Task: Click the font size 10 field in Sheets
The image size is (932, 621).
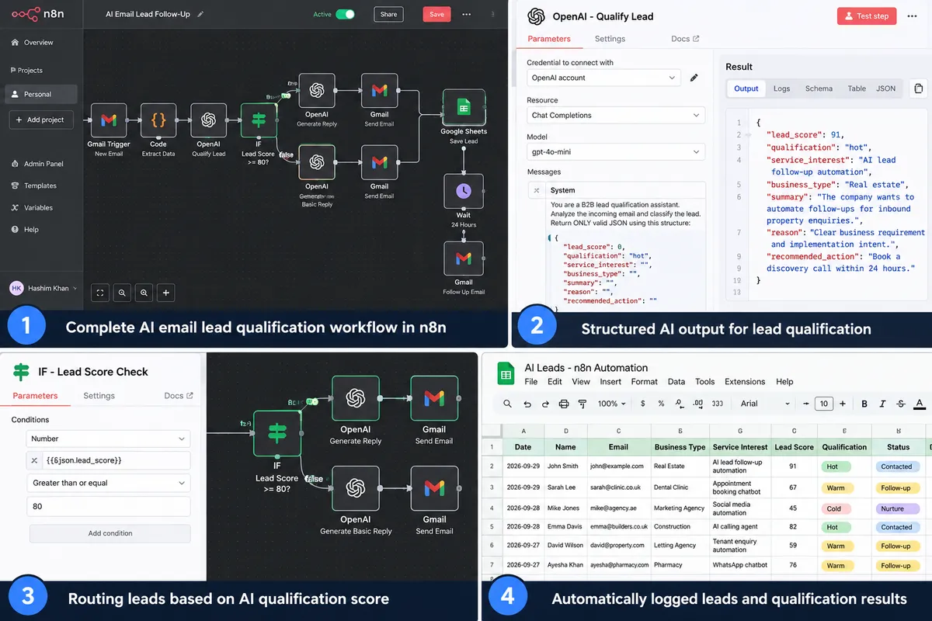Action: [x=824, y=404]
